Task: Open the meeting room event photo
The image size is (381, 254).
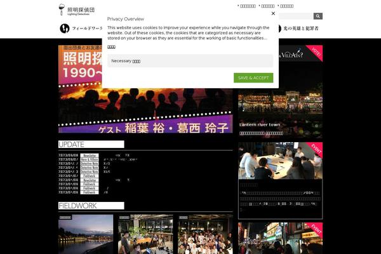Action: coord(281,161)
